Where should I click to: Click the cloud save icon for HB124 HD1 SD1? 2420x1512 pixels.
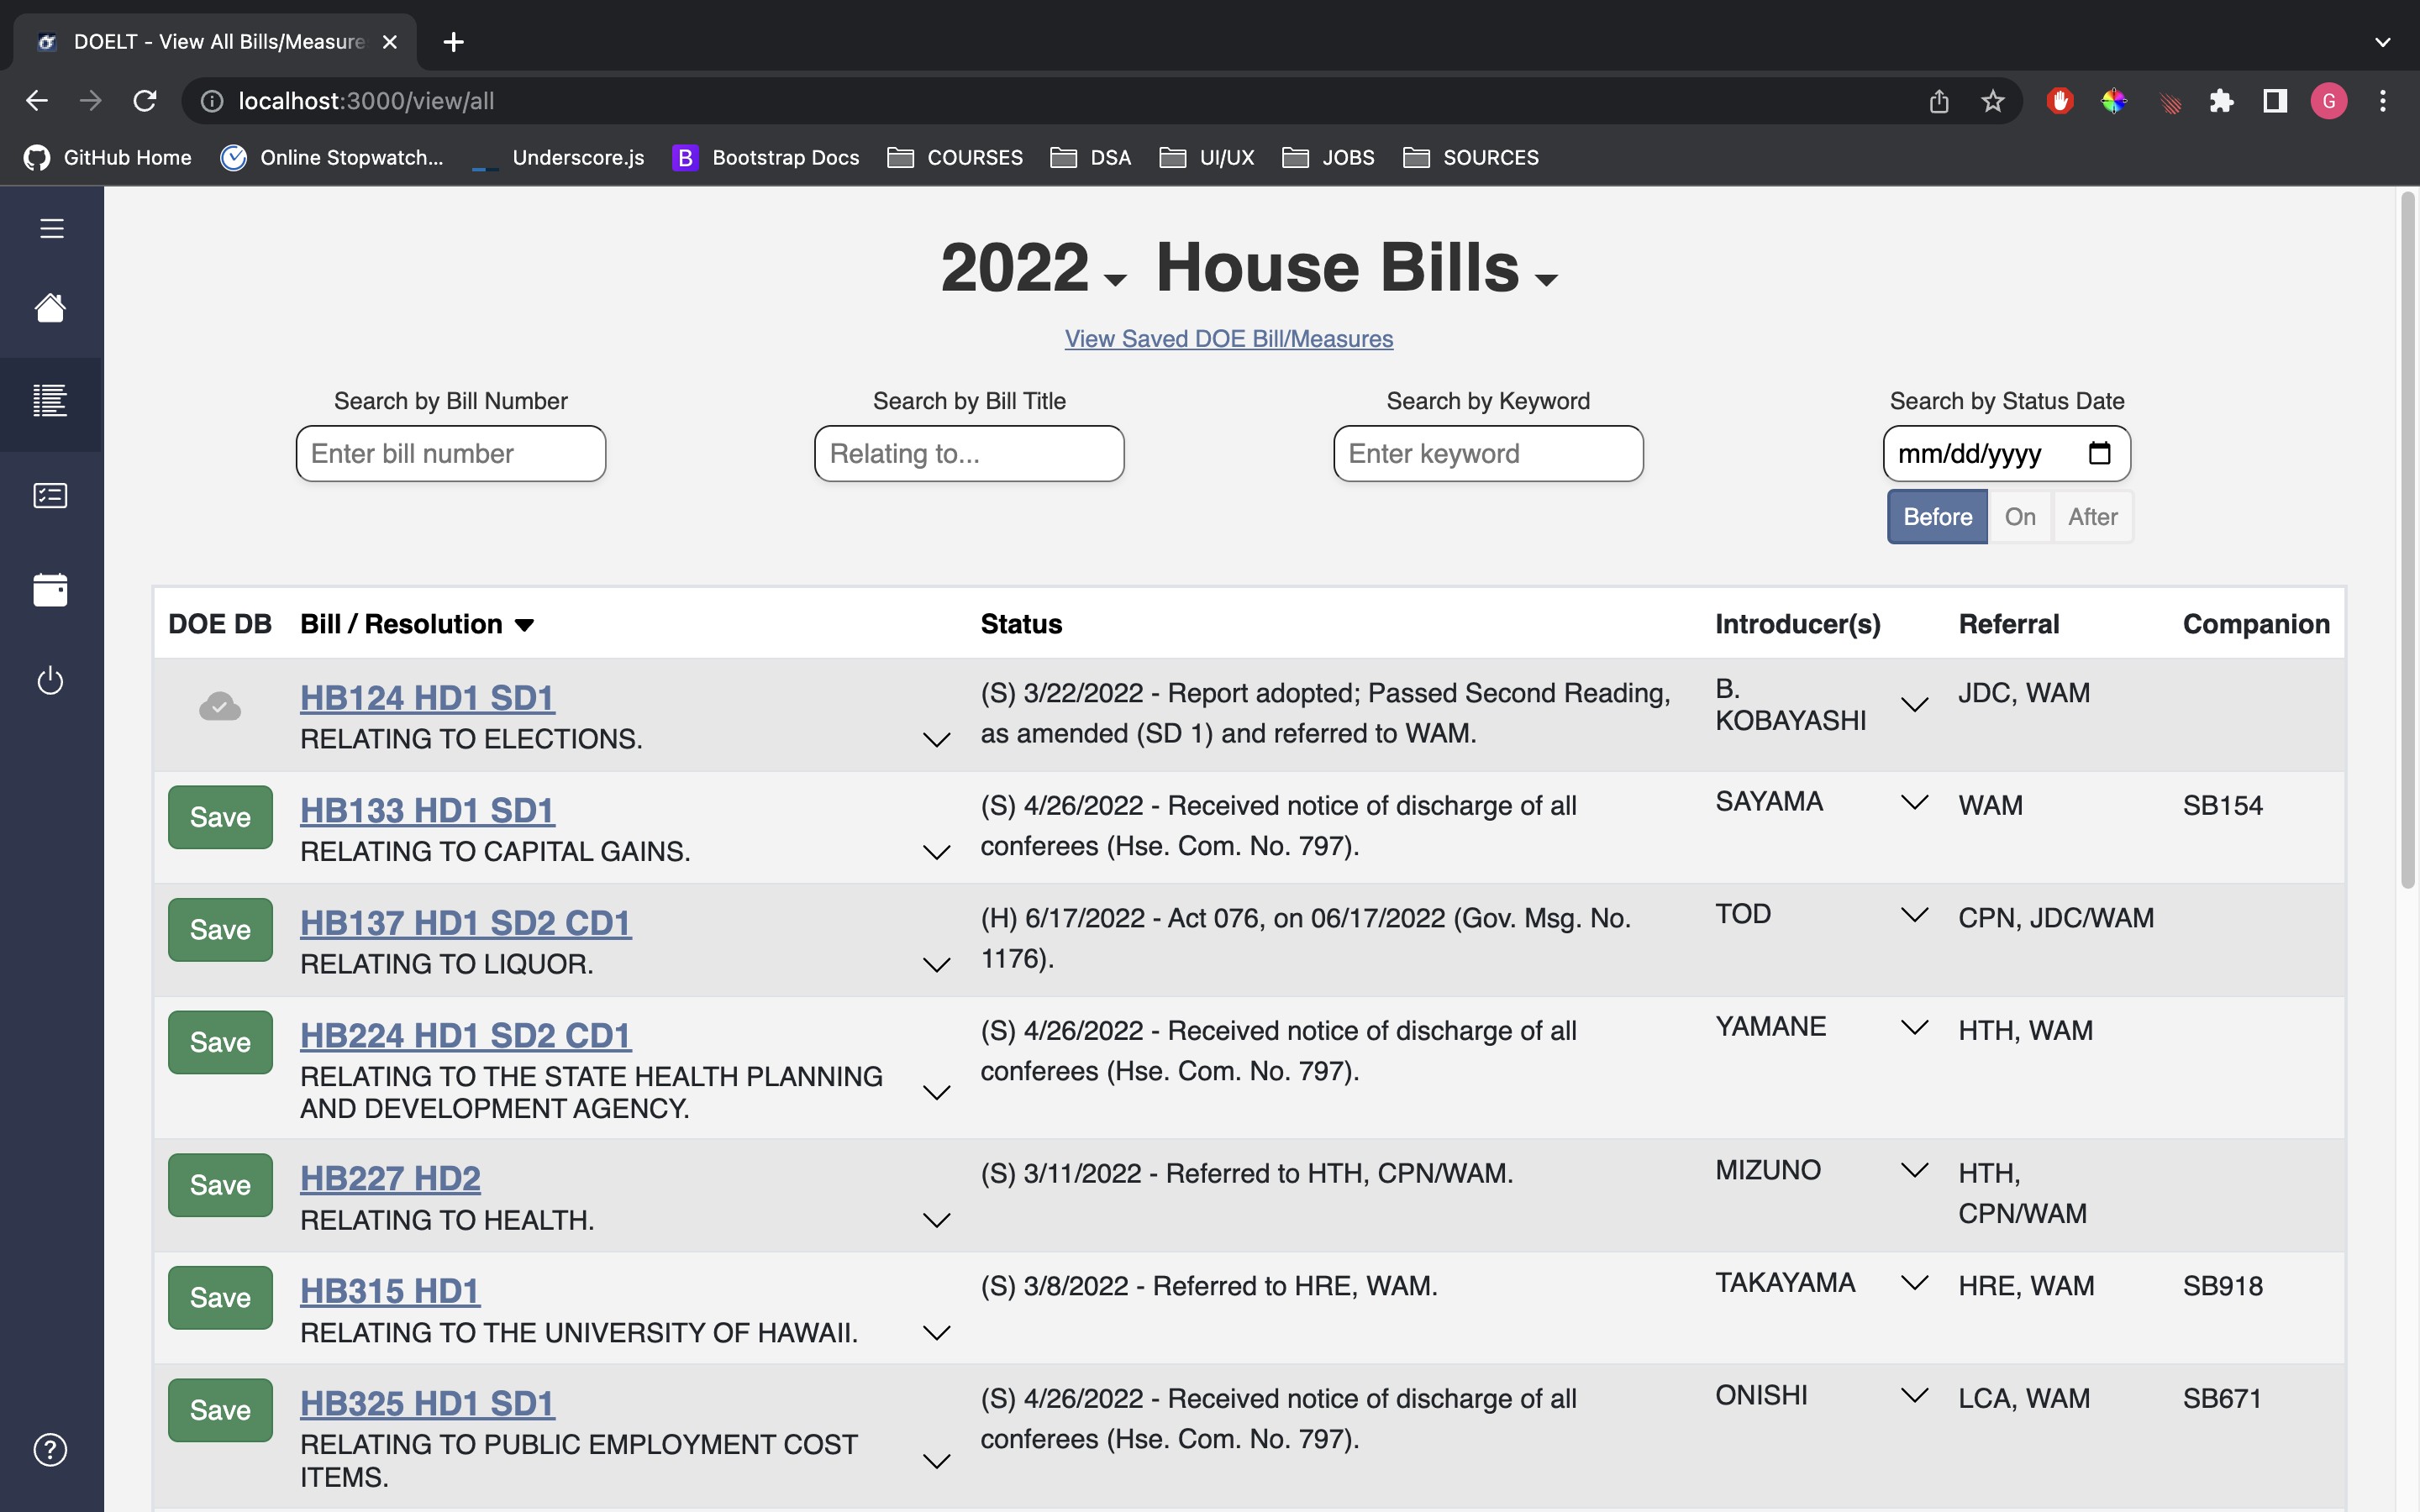pos(219,707)
